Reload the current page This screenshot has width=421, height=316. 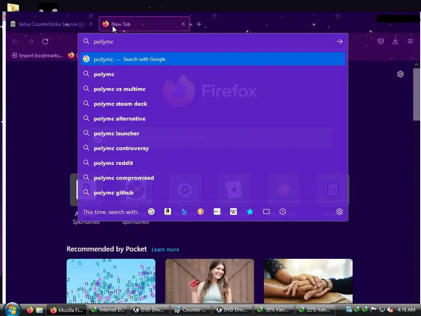click(45, 42)
